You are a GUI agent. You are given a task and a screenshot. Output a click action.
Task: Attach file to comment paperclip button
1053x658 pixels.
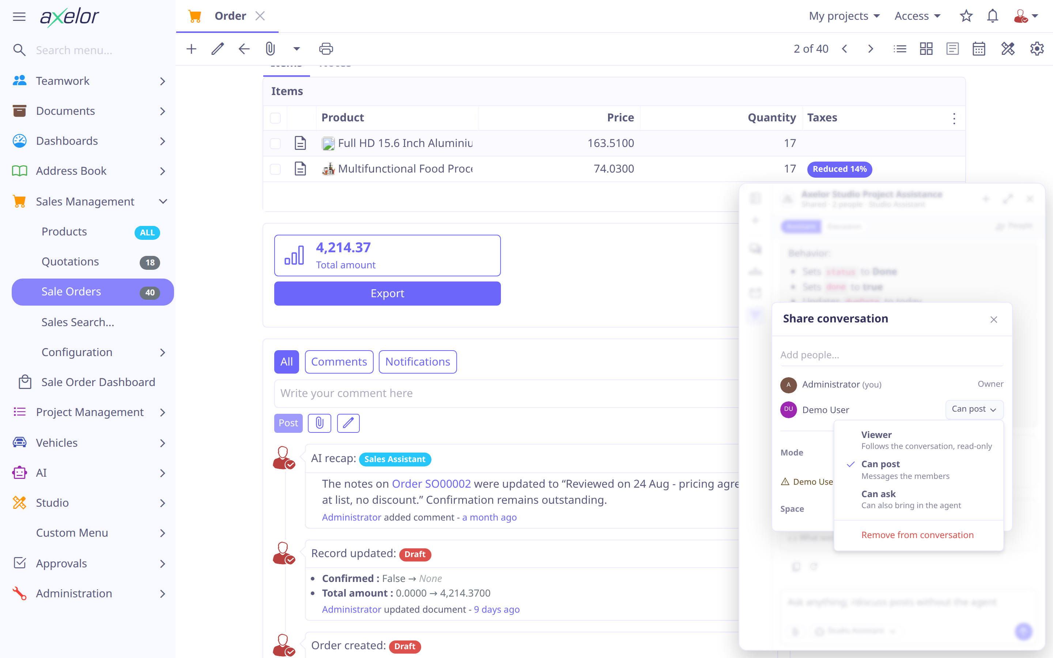coord(320,423)
